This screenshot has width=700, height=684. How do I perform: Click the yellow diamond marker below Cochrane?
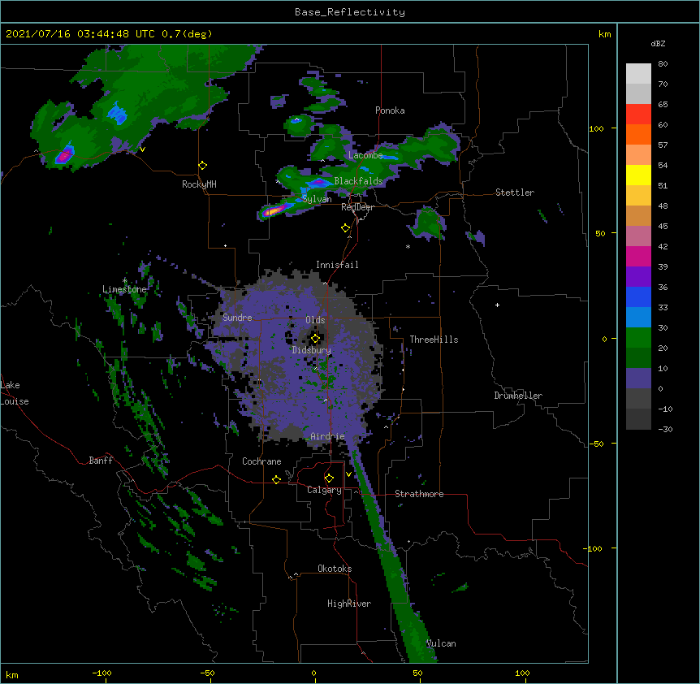276,479
